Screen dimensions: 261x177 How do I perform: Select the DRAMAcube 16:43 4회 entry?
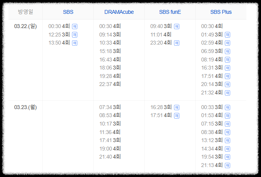pyautogui.click(x=110, y=60)
